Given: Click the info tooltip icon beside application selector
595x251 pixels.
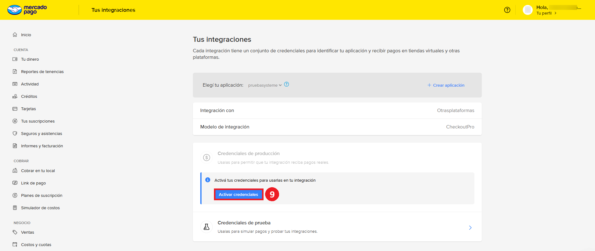Looking at the screenshot, I should (x=286, y=84).
